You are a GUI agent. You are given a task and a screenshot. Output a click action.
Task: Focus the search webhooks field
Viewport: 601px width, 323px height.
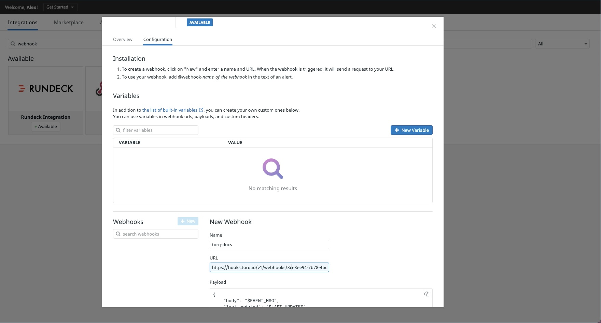click(x=156, y=234)
